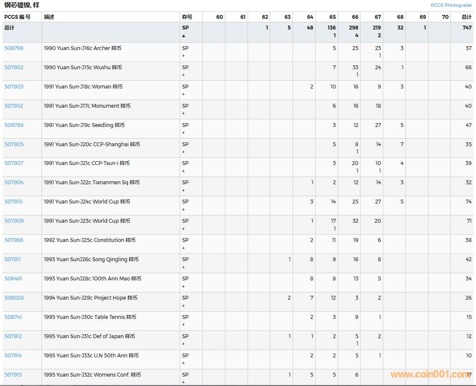The image size is (476, 386).
Task: Open the 508741 Table Tennis link
Action: coord(13,317)
